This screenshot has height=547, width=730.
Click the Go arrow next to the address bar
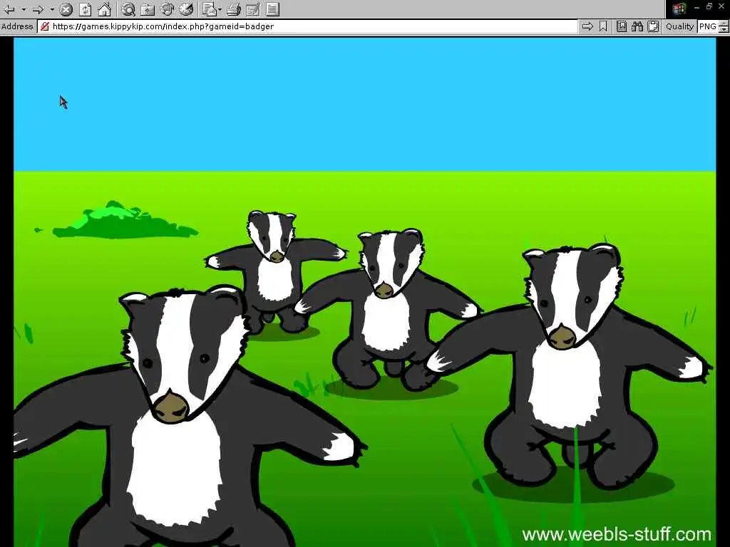(x=587, y=26)
